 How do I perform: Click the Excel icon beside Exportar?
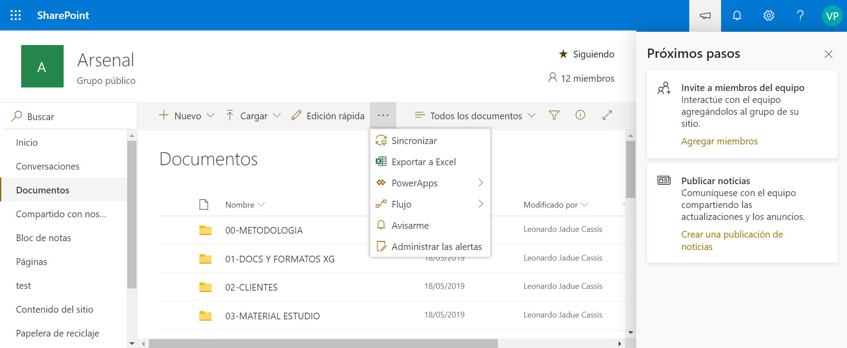coord(381,162)
